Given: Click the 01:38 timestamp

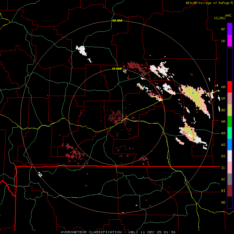Looking at the screenshot, I should tap(170, 232).
